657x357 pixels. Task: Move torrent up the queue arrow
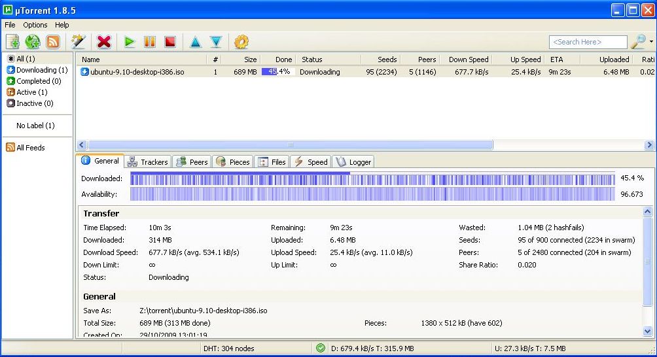(x=195, y=42)
